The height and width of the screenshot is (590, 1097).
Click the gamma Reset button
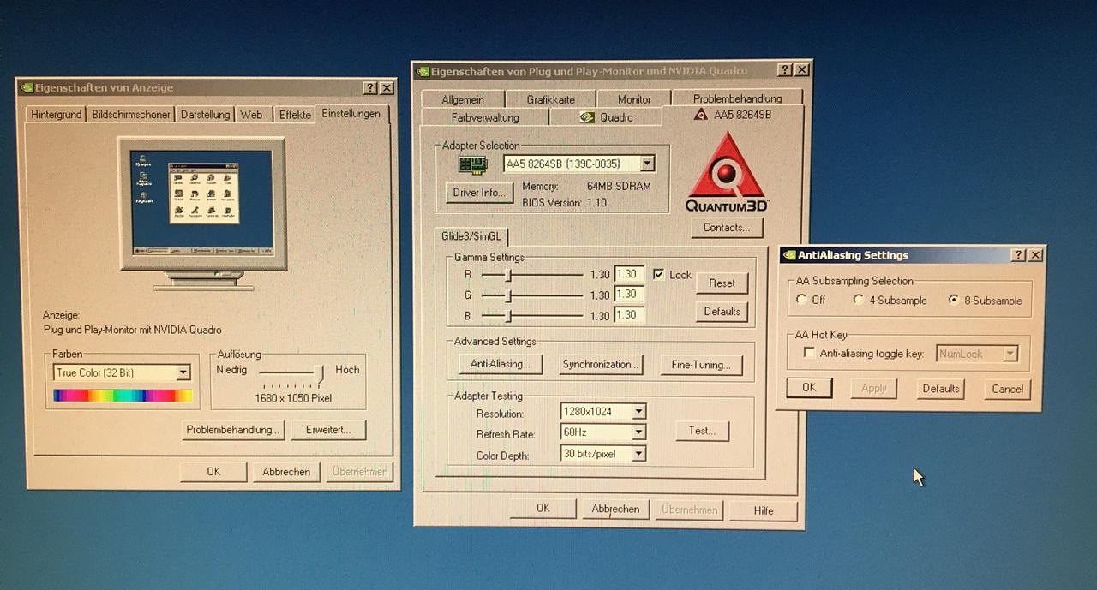[x=722, y=283]
